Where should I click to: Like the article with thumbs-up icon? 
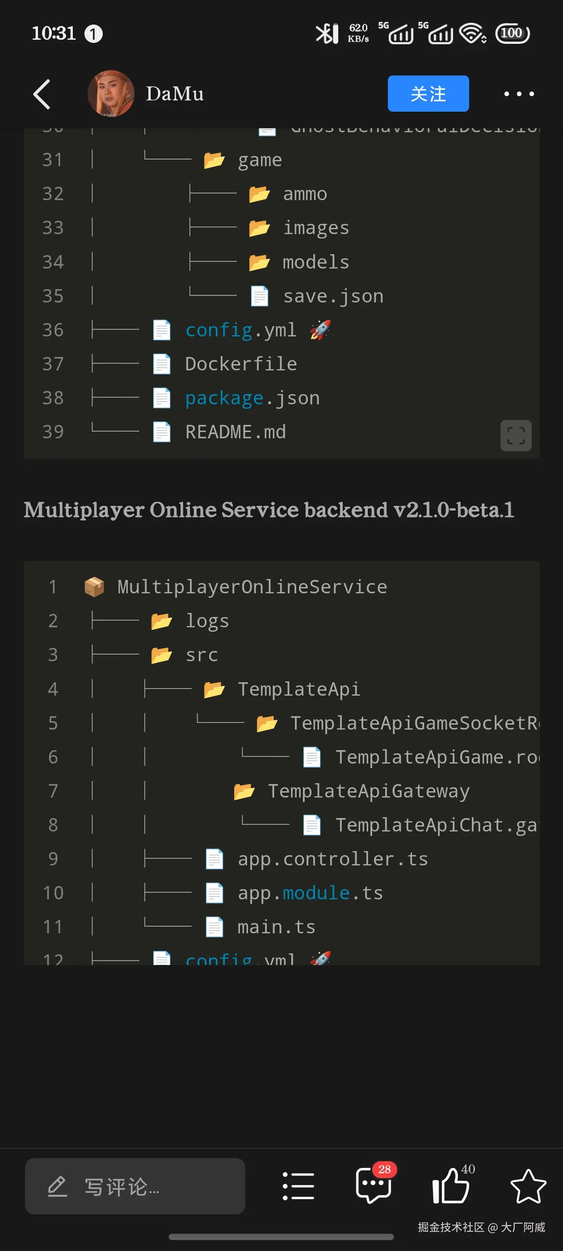click(451, 1185)
